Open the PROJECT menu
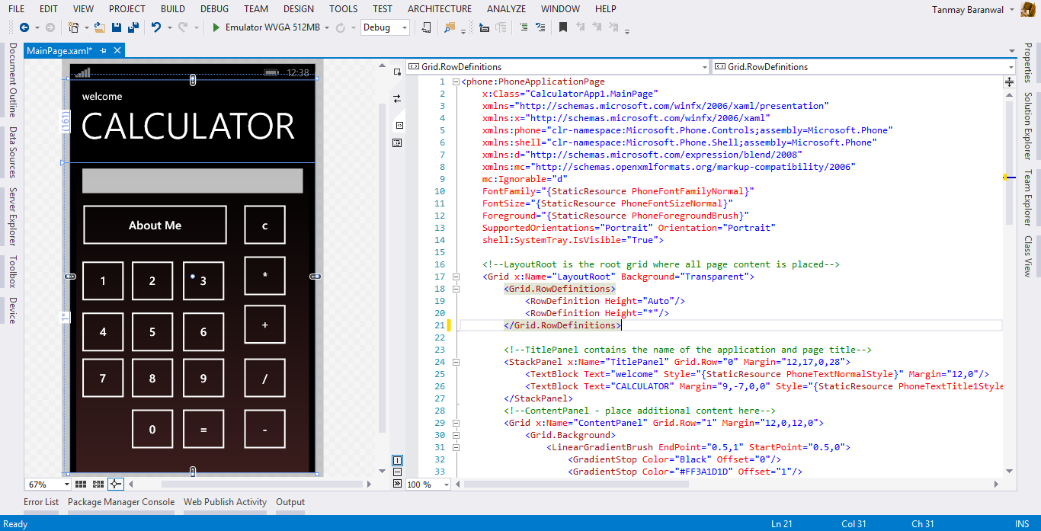This screenshot has width=1041, height=531. coord(127,9)
